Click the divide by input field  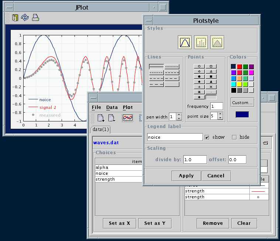point(195,159)
